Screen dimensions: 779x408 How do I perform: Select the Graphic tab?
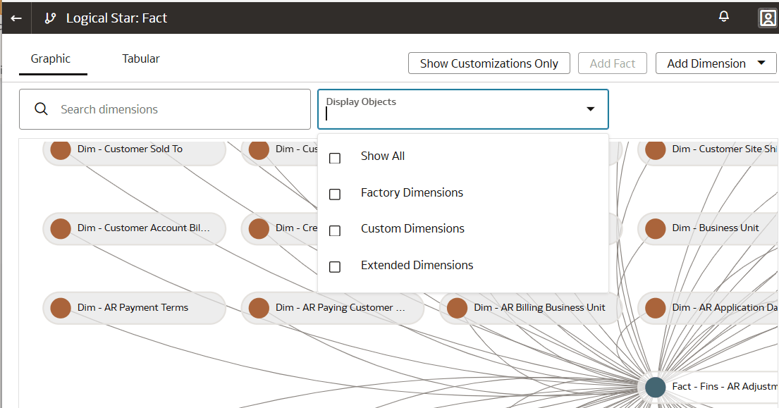pos(52,58)
